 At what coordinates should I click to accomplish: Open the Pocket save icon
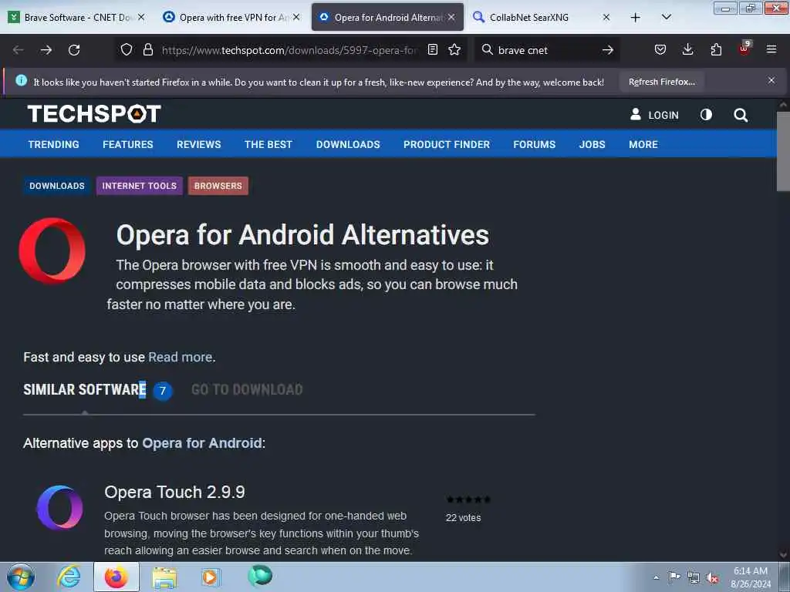(x=660, y=49)
